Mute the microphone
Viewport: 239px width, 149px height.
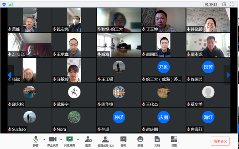[x=36, y=141]
